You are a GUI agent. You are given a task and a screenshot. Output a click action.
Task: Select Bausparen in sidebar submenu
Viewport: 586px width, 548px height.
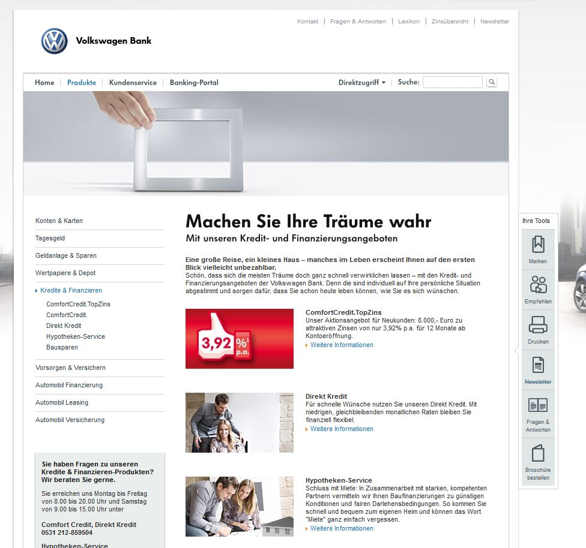click(62, 348)
